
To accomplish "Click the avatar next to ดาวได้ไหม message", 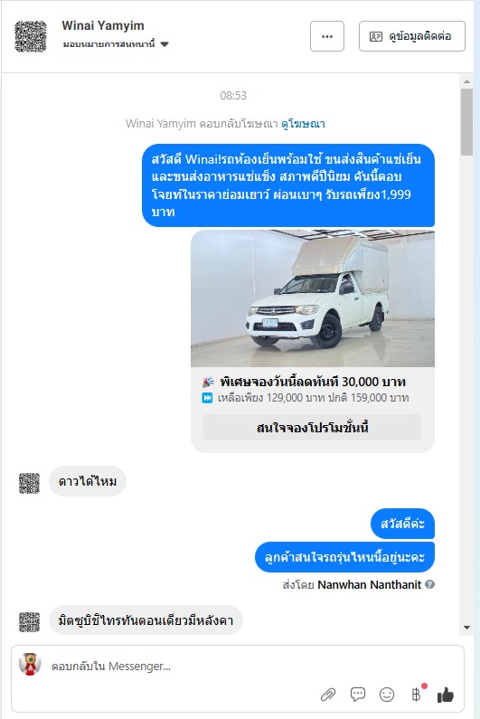I will 29,483.
